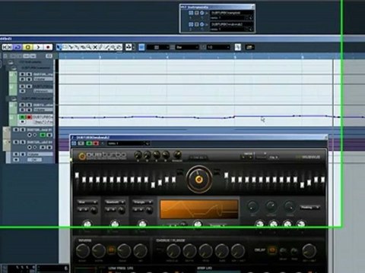
Task: Click the color selector icon in toolbar
Action: [249, 47]
